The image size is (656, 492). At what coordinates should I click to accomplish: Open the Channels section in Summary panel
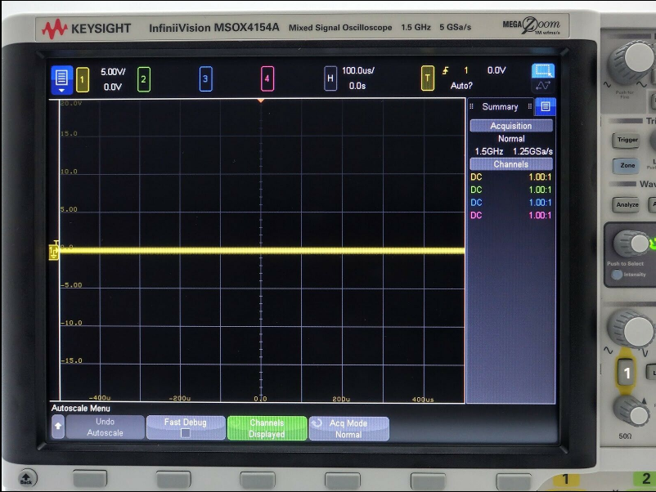pyautogui.click(x=510, y=164)
